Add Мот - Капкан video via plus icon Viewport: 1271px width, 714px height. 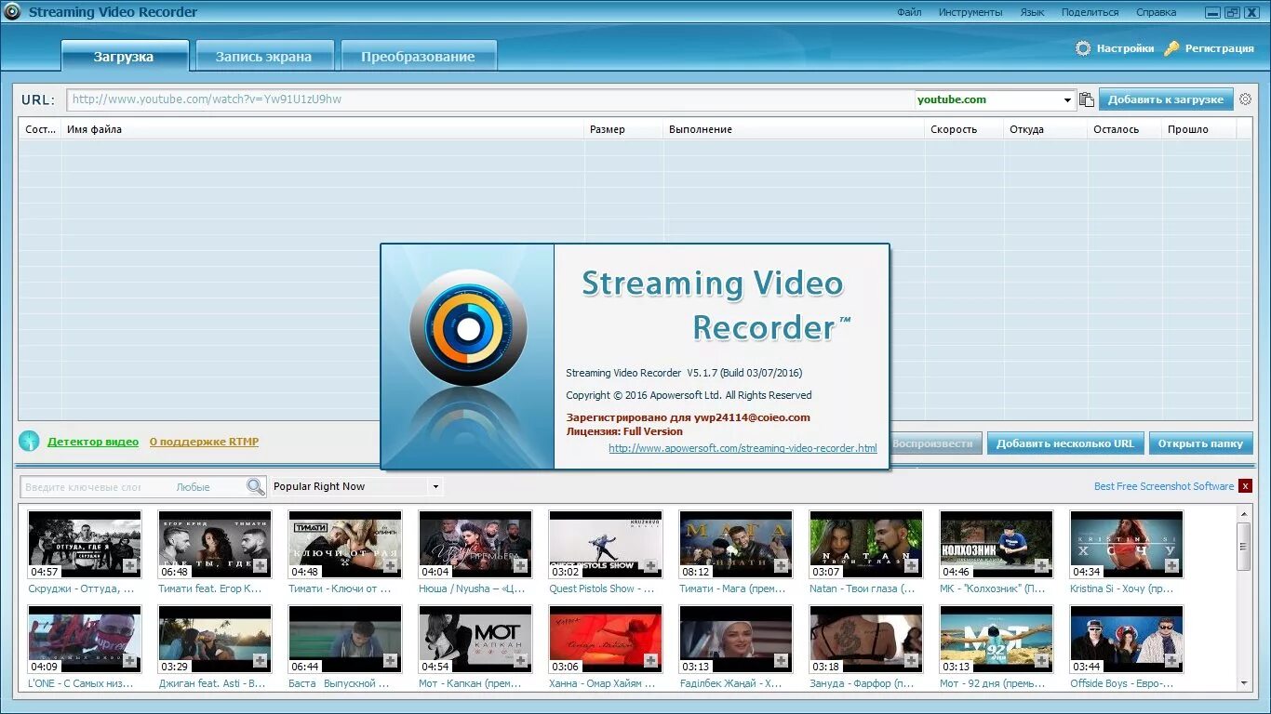pos(521,660)
